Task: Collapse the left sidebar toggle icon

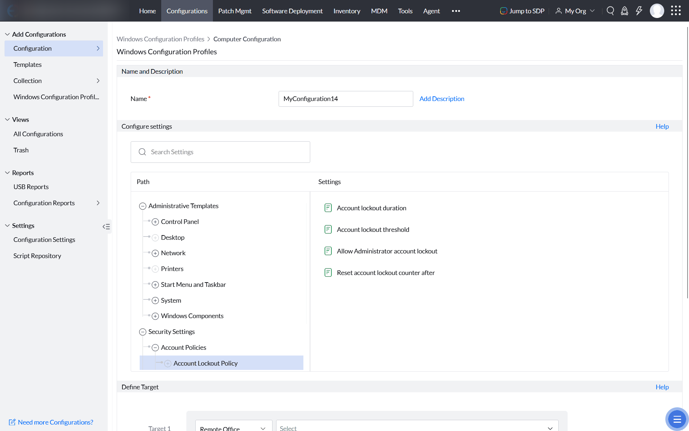Action: tap(106, 226)
